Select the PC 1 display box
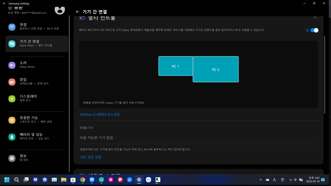 tap(176, 66)
